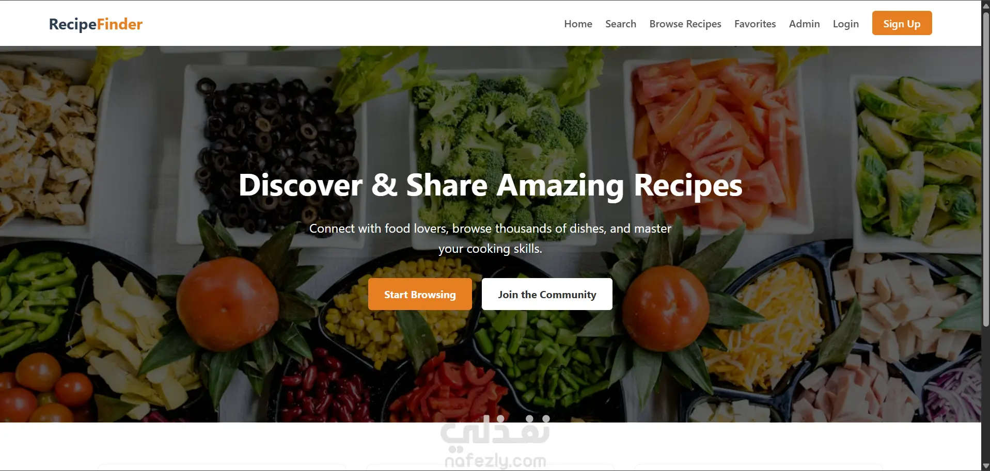Click the Start Browsing button
The height and width of the screenshot is (471, 990).
420,294
